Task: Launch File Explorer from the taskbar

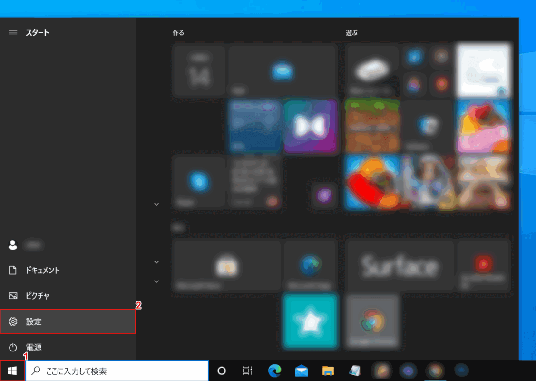Action: click(x=328, y=371)
